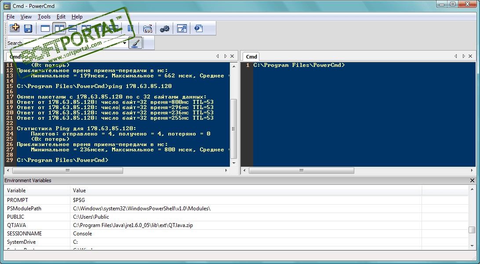Click Environment Variables scrollbar up arrow
This screenshot has height=264, width=480.
[x=472, y=190]
